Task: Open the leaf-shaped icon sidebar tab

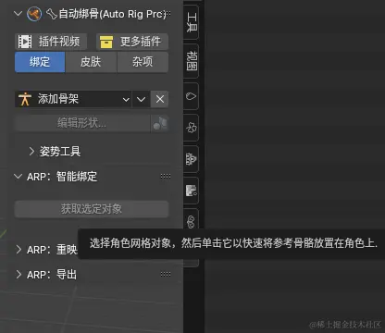Action: (x=191, y=96)
